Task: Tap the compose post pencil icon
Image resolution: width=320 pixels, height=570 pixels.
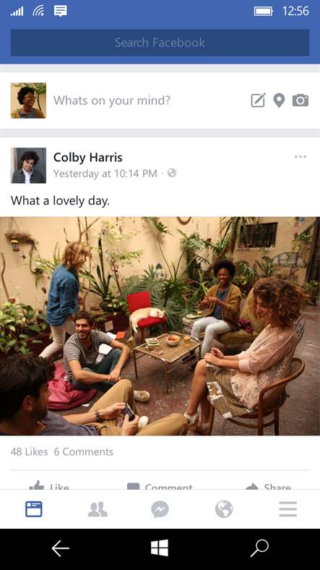Action: click(259, 101)
